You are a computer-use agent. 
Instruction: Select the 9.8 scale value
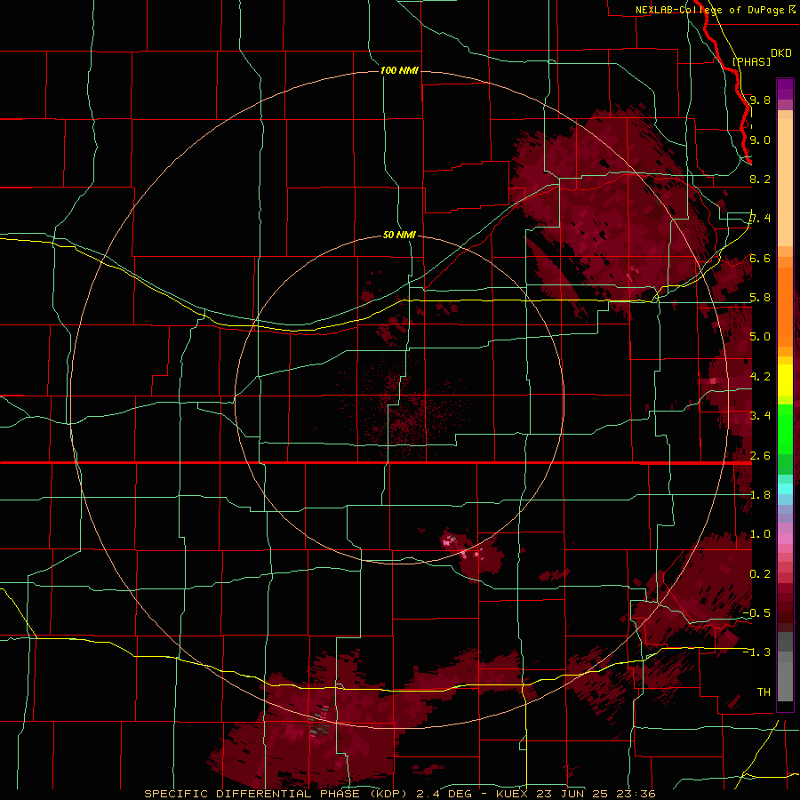point(760,100)
